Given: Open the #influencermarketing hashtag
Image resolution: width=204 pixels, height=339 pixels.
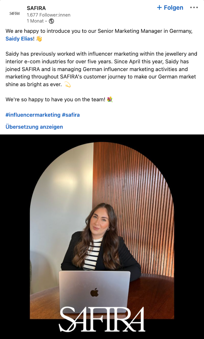Looking at the screenshot, I should [33, 115].
